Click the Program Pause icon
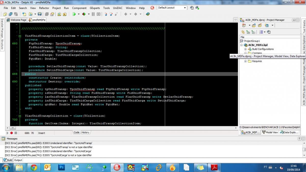This screenshot has height=172, width=306. (93, 14)
